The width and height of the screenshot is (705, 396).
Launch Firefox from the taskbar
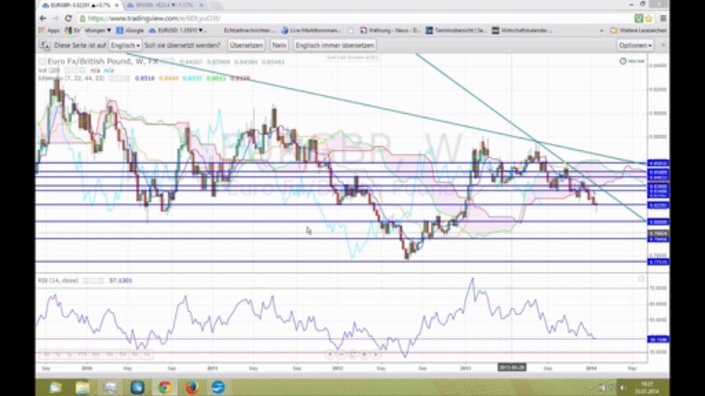192,387
